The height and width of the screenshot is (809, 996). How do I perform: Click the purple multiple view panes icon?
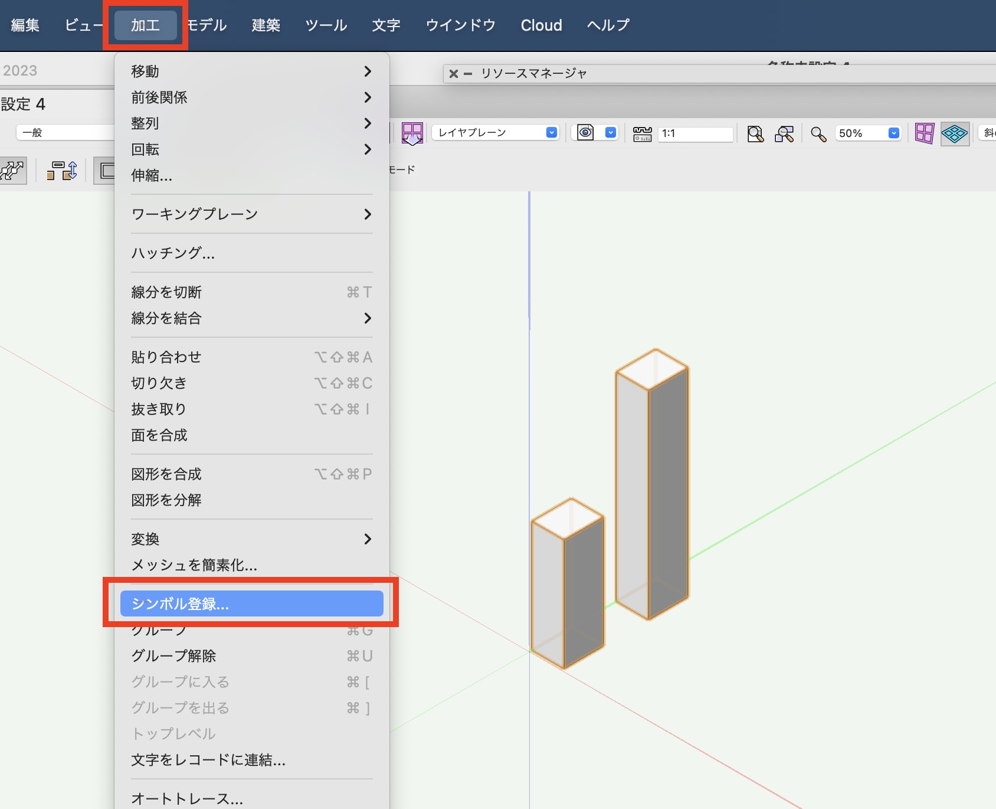[x=924, y=133]
